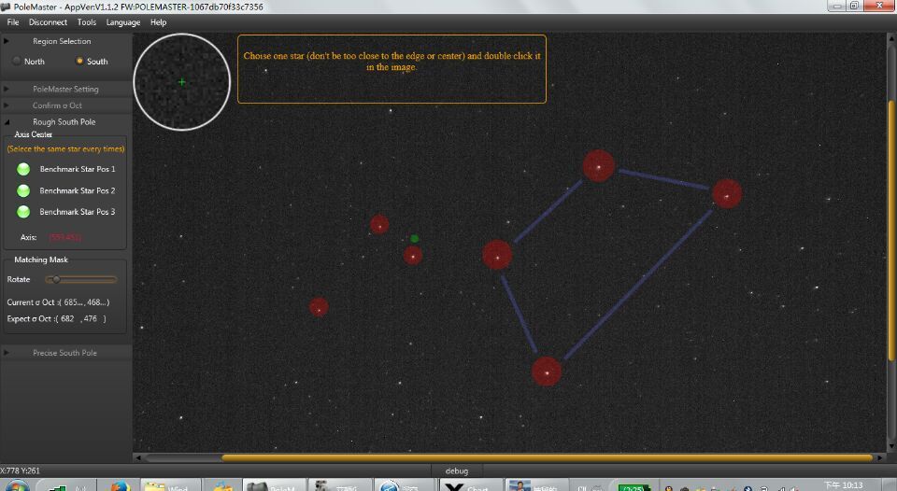Click the Axis coordinate value in red
The image size is (897, 491).
coord(64,237)
